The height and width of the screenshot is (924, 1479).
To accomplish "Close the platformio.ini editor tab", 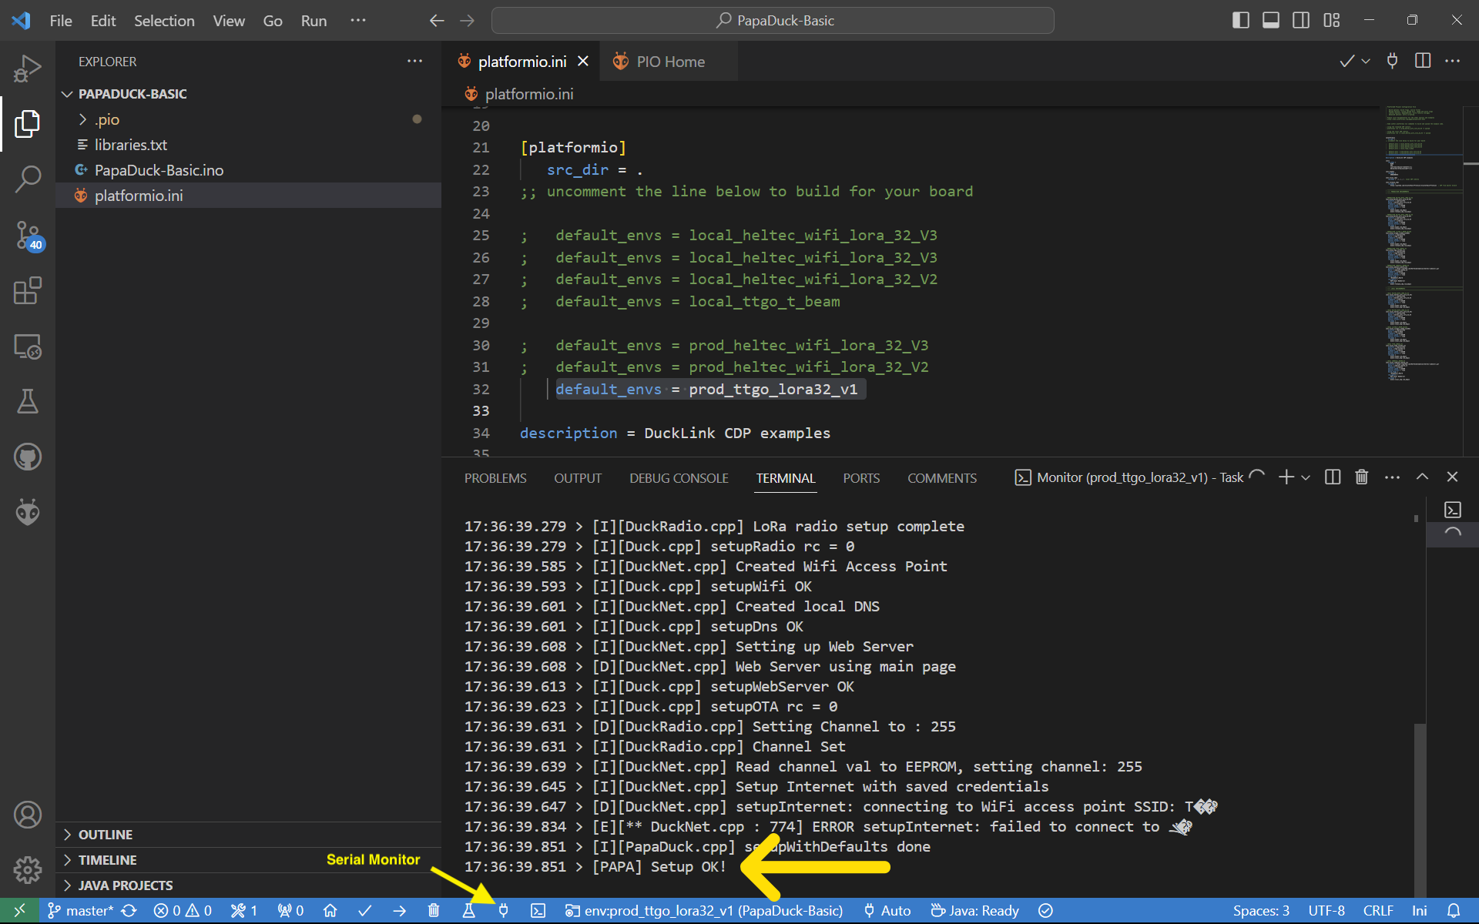I will click(583, 61).
